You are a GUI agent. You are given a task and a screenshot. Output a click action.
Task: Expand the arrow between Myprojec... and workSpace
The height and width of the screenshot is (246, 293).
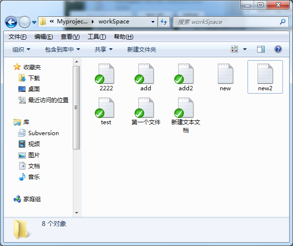(93, 22)
